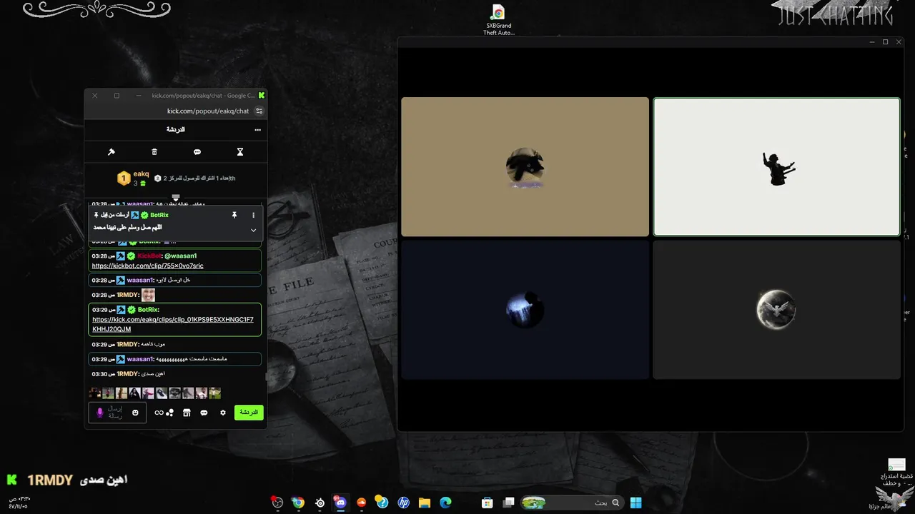Click the chat bubble icon in chat footer
The height and width of the screenshot is (514, 915).
(x=204, y=413)
